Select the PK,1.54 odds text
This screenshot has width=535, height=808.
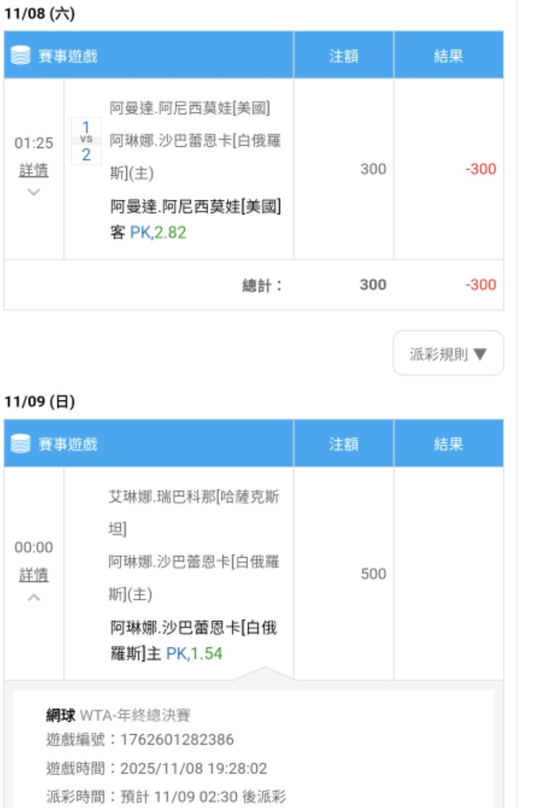point(194,653)
